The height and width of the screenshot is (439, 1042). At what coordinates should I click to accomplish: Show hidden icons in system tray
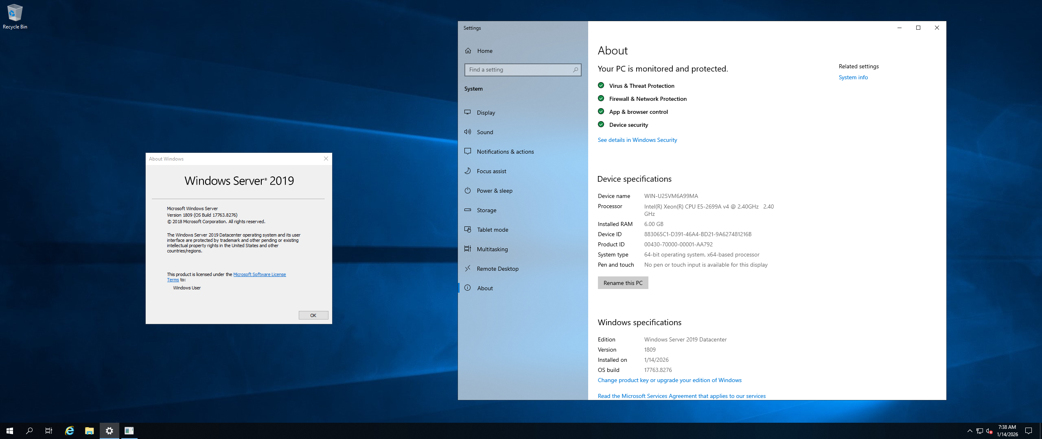(x=970, y=431)
